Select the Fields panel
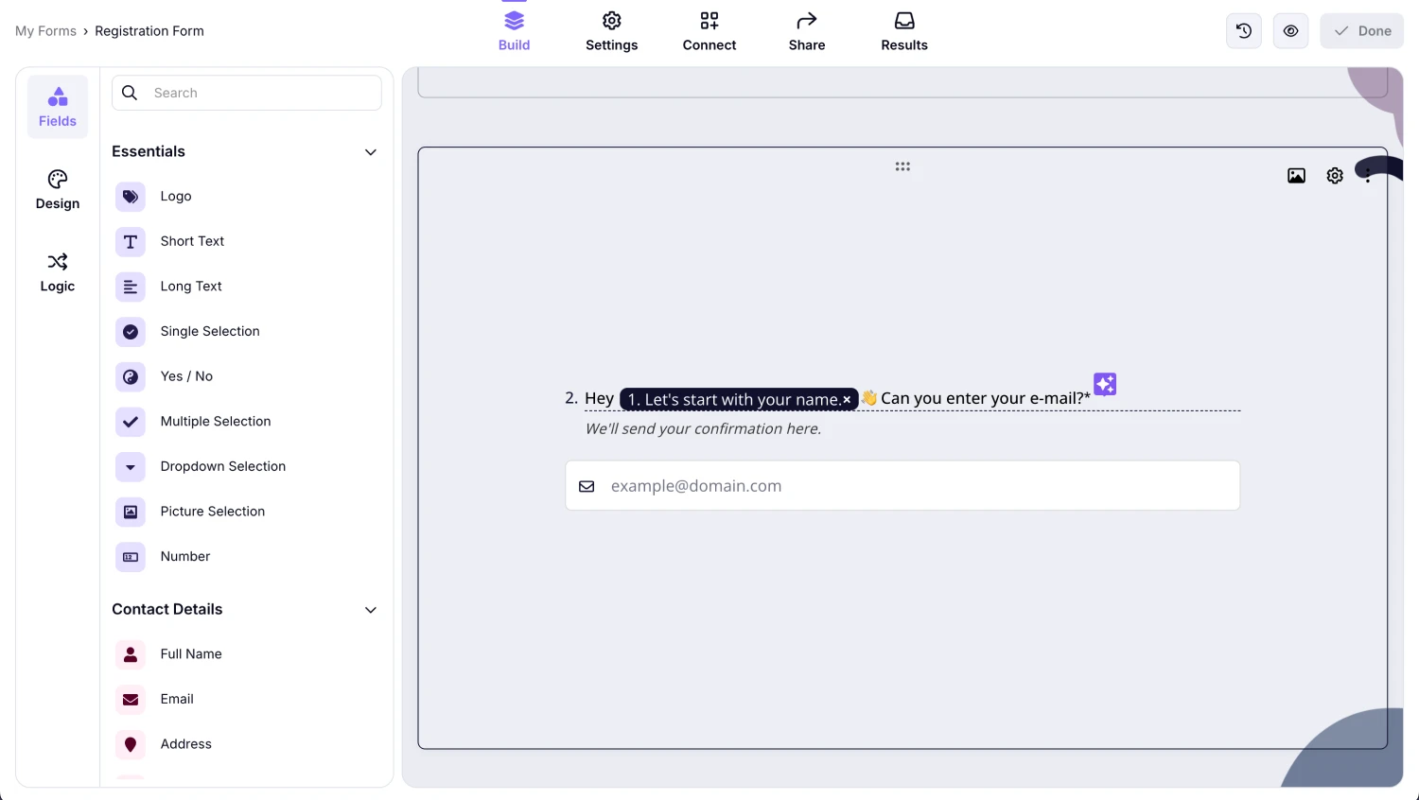Image resolution: width=1419 pixels, height=800 pixels. coord(57,106)
